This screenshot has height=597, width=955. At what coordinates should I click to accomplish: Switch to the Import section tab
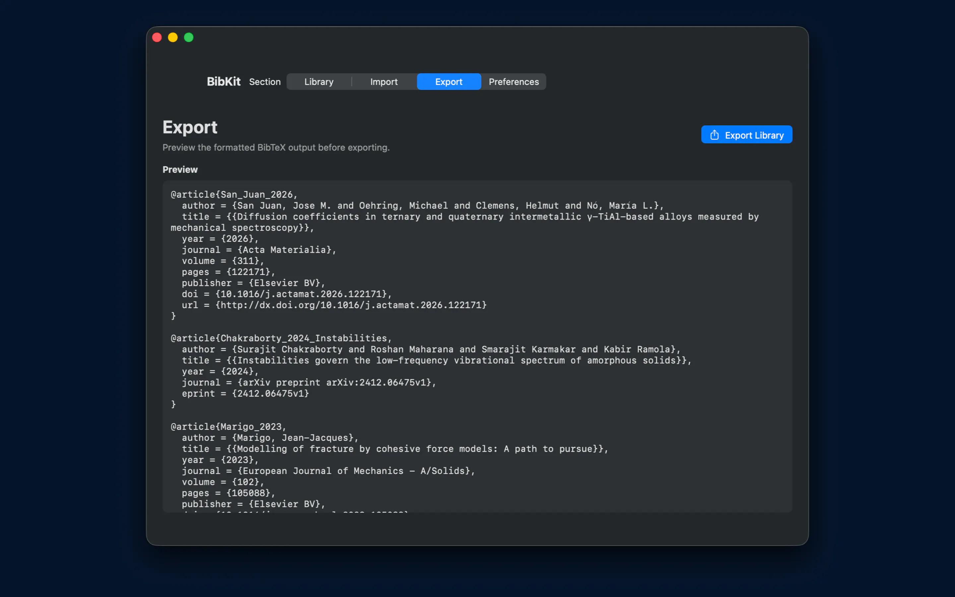(x=384, y=82)
